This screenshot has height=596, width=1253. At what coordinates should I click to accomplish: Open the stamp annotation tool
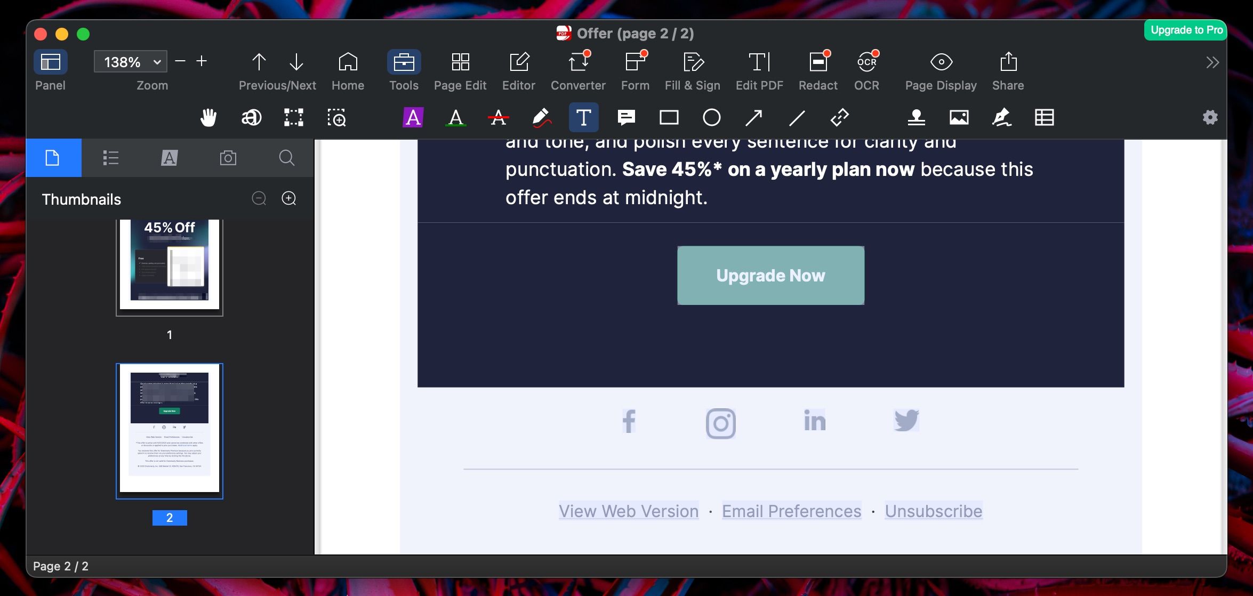click(x=917, y=118)
